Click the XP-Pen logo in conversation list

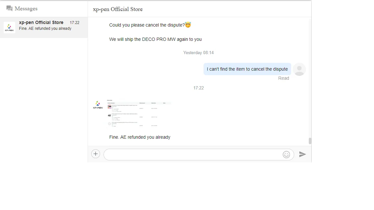[x=9, y=27]
